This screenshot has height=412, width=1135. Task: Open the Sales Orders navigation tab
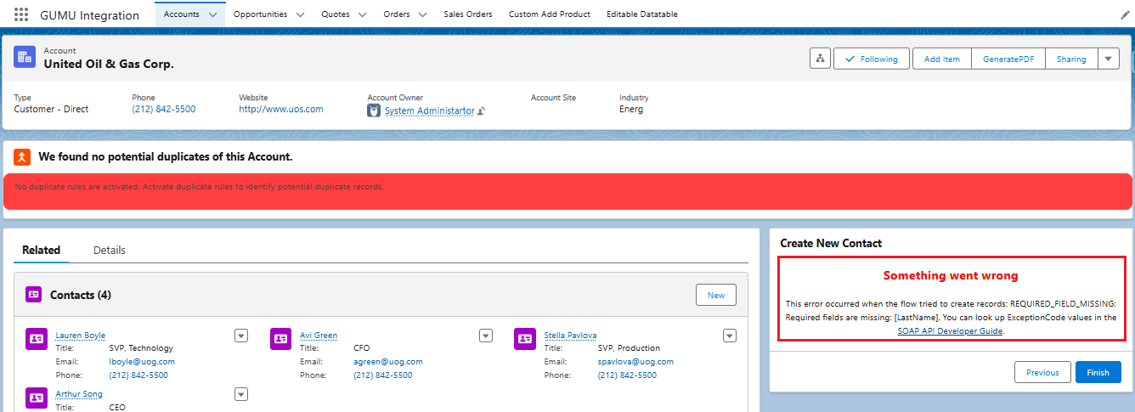pyautogui.click(x=467, y=14)
